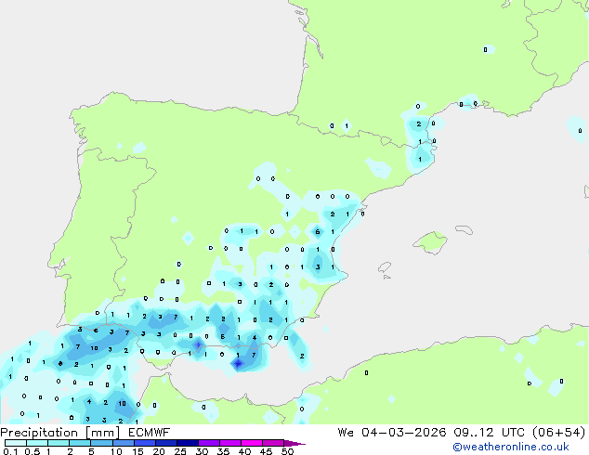Click the 0.5–1 mm legend color swatch
The height and width of the screenshot is (455, 589).
point(37,443)
